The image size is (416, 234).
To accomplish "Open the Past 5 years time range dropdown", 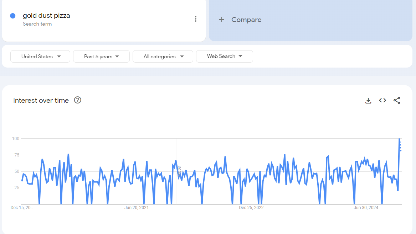I will tap(101, 57).
